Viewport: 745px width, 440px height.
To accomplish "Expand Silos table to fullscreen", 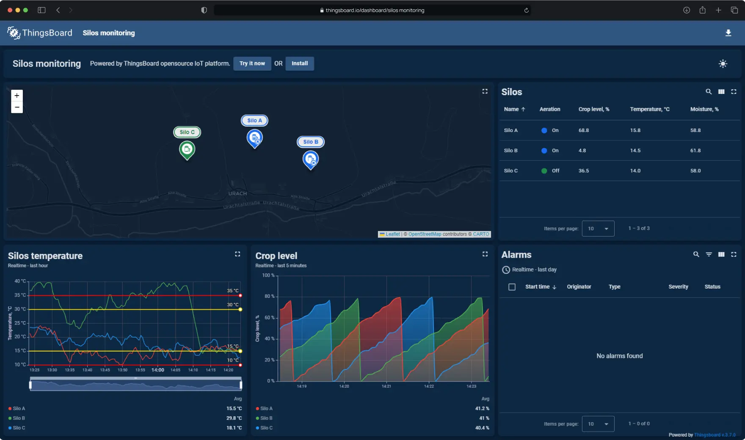I will coord(734,92).
